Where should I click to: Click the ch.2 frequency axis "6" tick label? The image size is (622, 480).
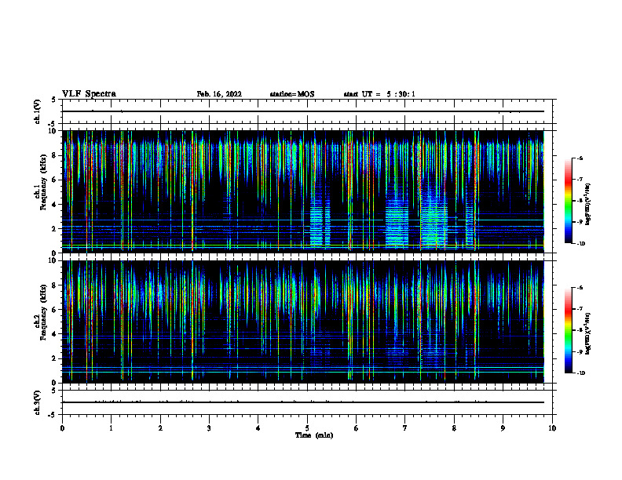[55, 310]
